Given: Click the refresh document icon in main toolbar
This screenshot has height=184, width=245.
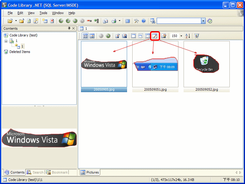Looking at the screenshot, I should [29, 21].
